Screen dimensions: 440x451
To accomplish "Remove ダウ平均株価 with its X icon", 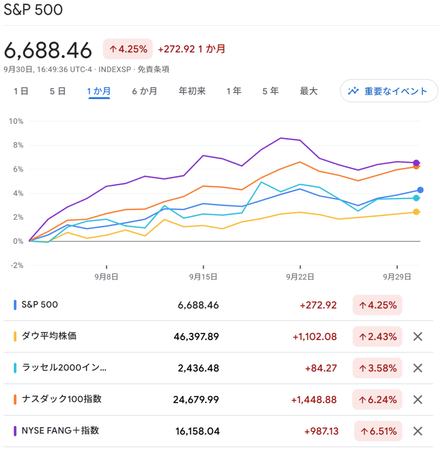I will click(x=418, y=337).
